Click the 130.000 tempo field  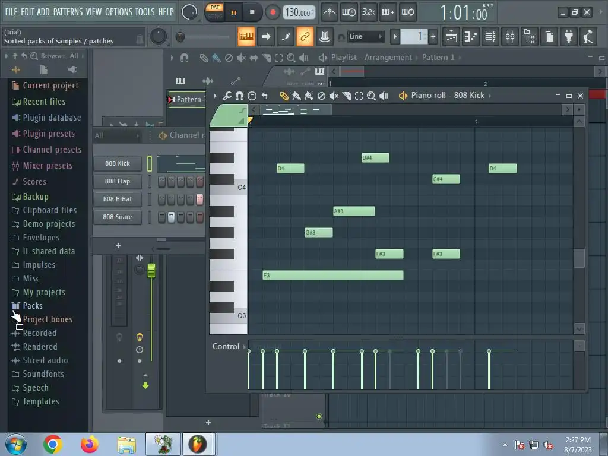299,12
